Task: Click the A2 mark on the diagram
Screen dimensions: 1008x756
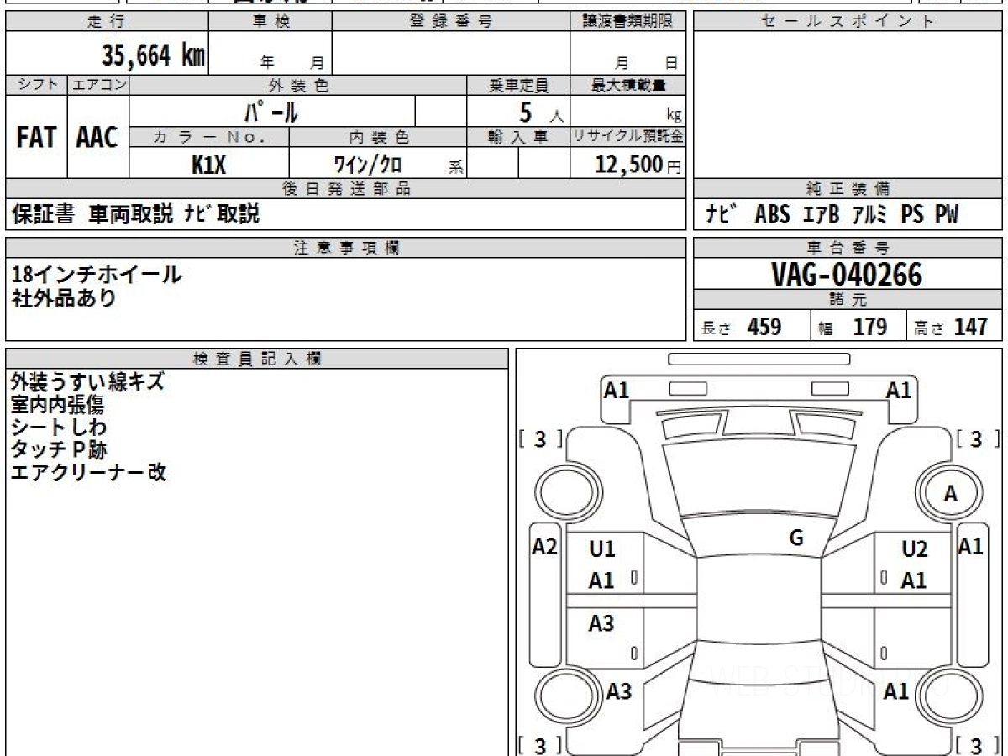Action: [x=545, y=547]
